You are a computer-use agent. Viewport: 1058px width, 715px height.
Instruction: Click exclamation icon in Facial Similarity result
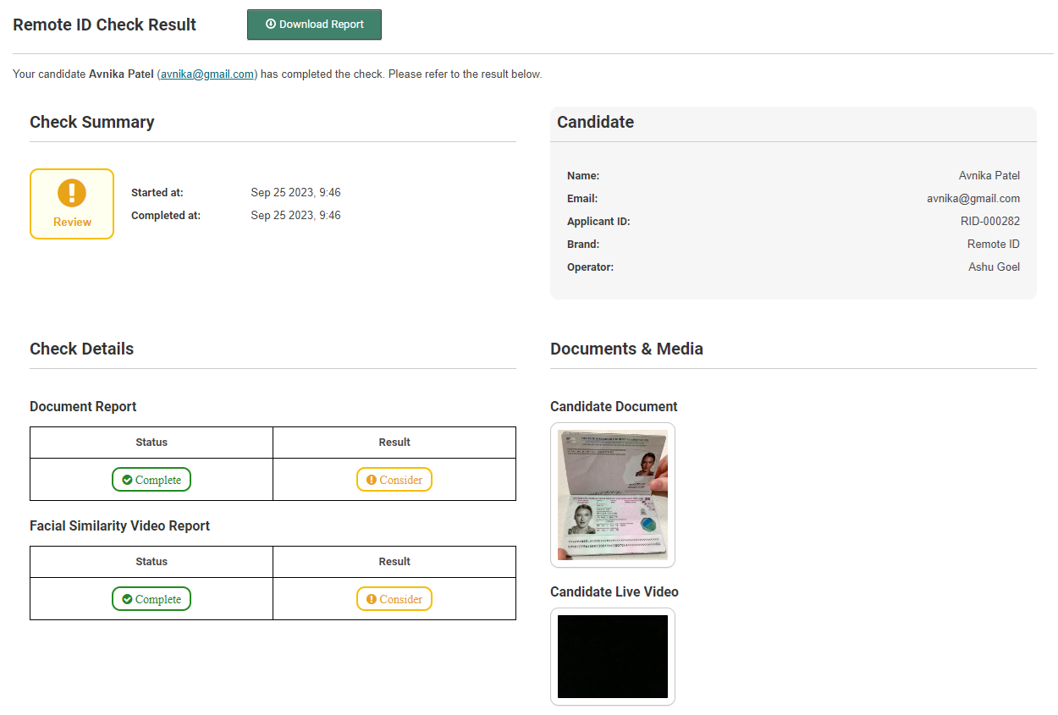[x=371, y=599]
